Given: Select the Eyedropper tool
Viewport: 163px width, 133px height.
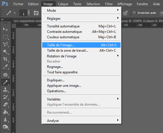Looking at the screenshot, I should tap(5, 66).
